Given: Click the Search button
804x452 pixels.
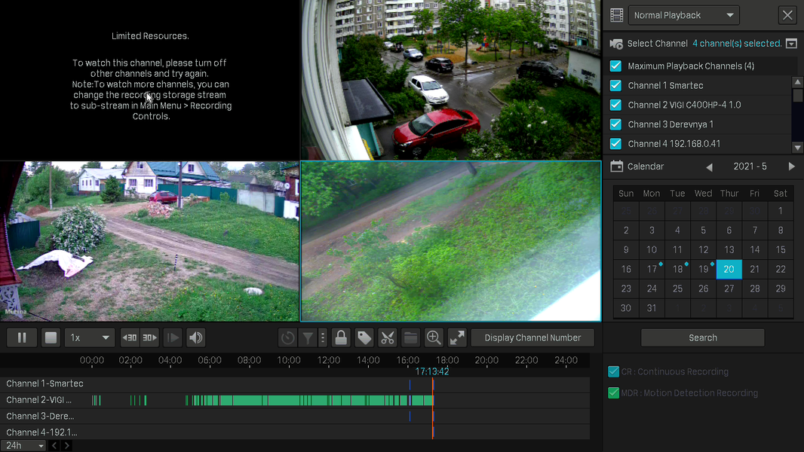Looking at the screenshot, I should (702, 337).
